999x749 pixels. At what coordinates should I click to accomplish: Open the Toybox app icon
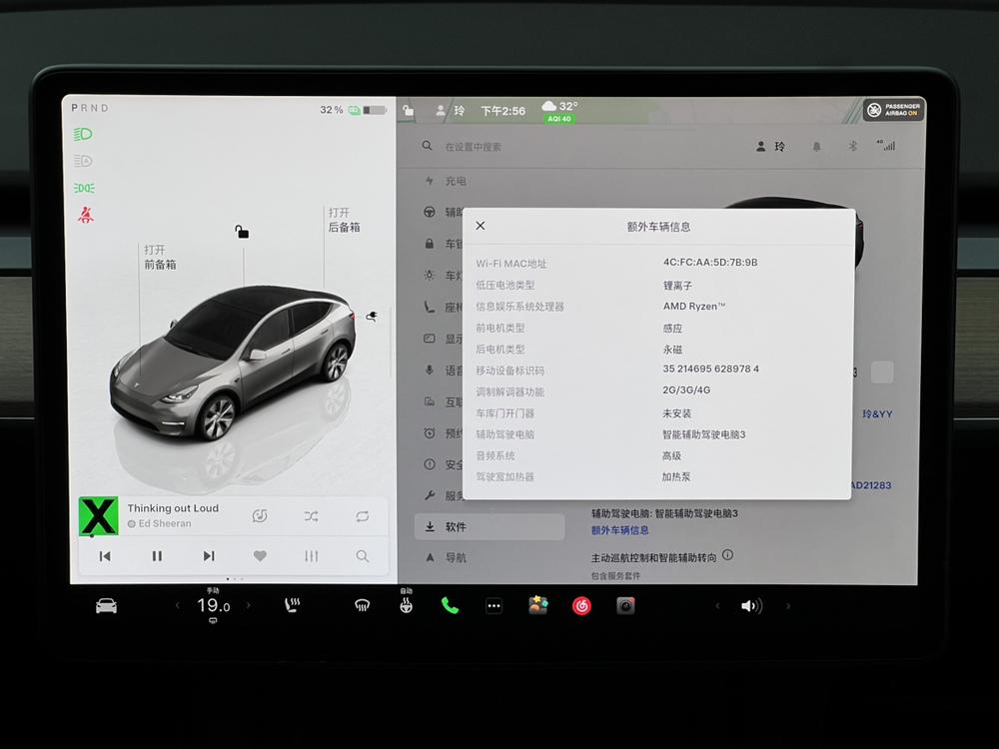point(537,606)
